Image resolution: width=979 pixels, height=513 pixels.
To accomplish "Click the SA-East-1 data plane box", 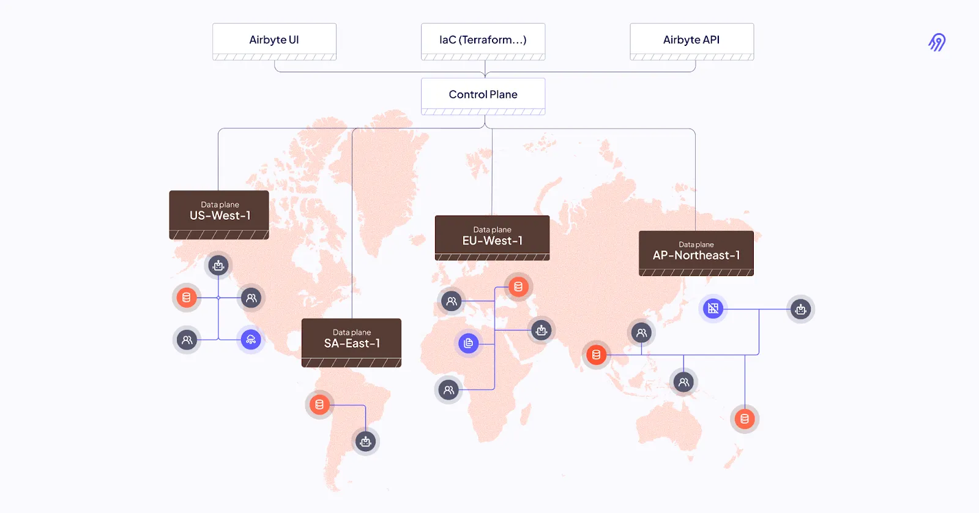I will [351, 343].
